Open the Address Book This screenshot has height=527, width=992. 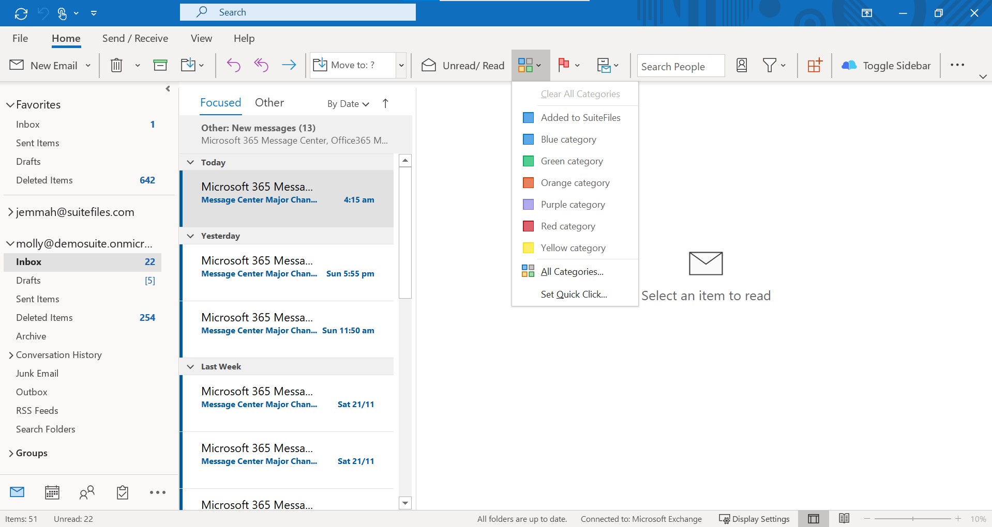coord(741,65)
